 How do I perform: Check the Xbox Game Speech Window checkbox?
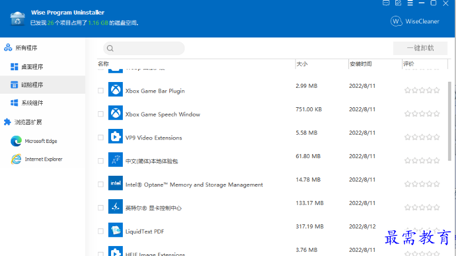tap(100, 114)
